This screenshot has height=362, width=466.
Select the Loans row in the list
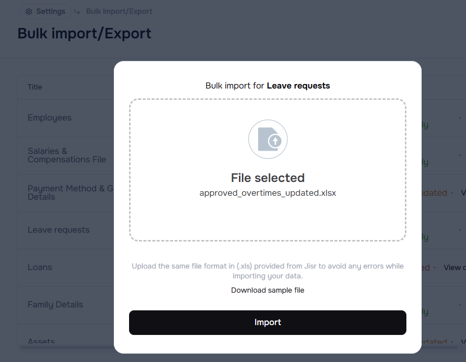click(x=40, y=267)
